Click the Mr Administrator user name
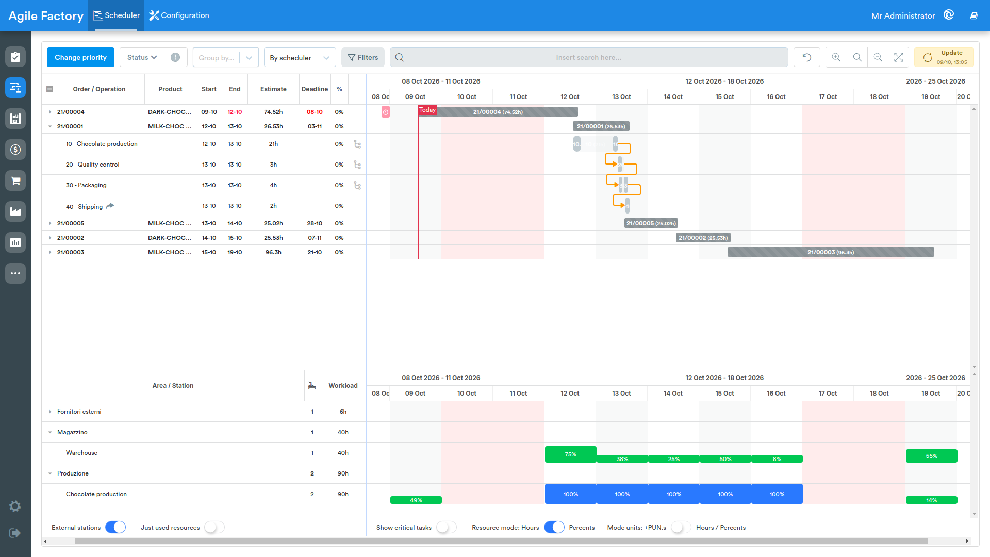Viewport: 990px width, 557px height. (903, 15)
